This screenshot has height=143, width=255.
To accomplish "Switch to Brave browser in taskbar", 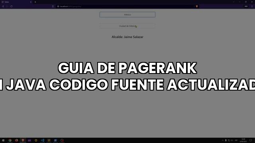I will (23, 140).
